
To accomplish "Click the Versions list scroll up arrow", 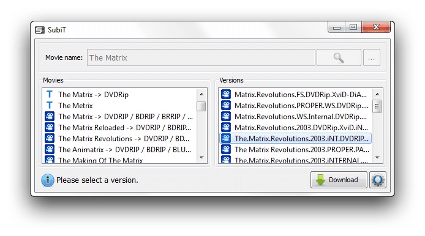I will [x=377, y=94].
